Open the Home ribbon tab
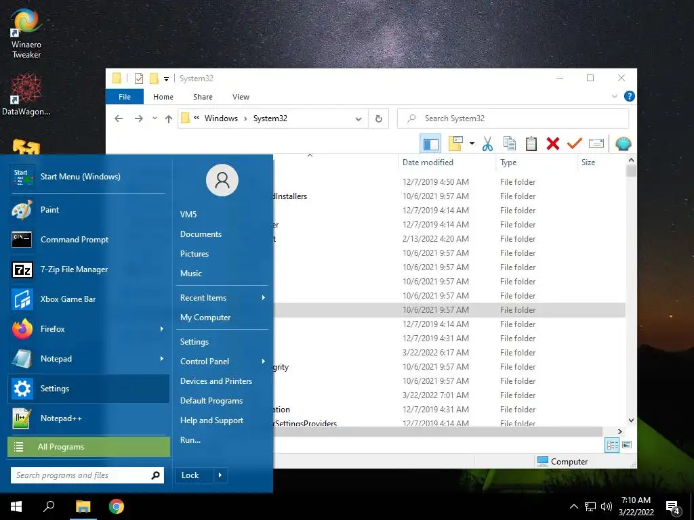 coord(163,97)
